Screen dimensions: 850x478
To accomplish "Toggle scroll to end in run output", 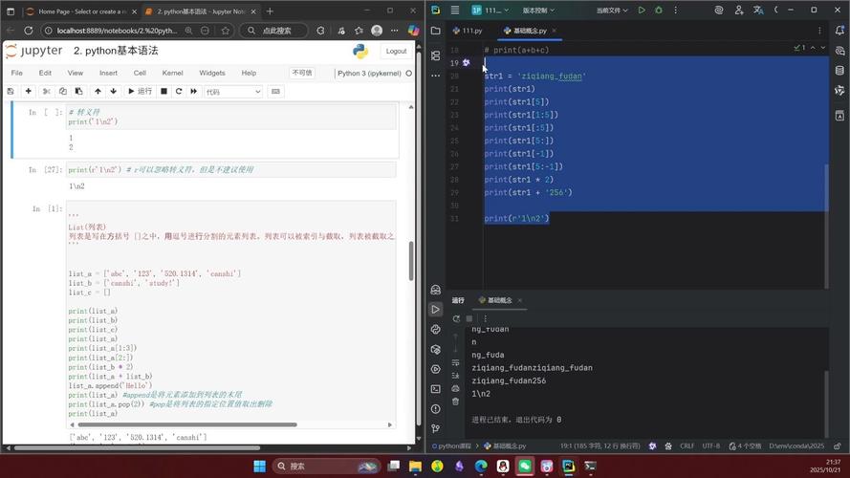I will click(455, 376).
